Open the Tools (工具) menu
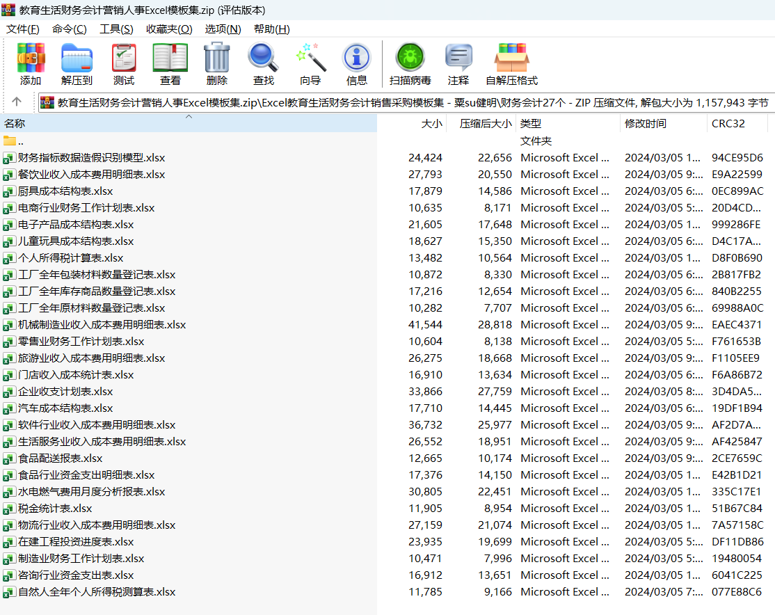This screenshot has height=615, width=775. 116,29
